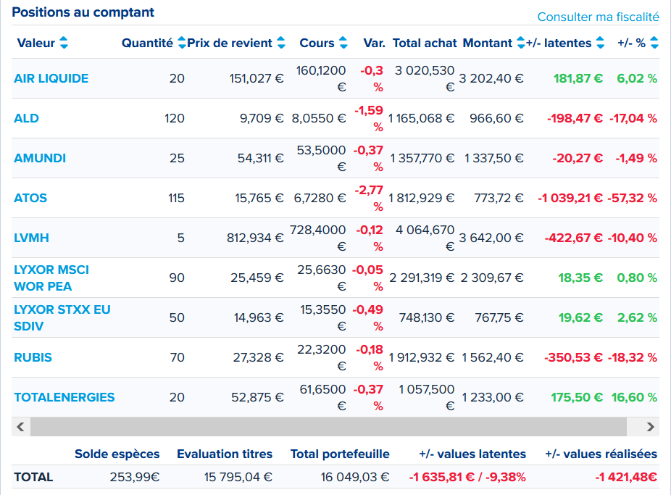Click the Valeur column header

click(x=36, y=43)
